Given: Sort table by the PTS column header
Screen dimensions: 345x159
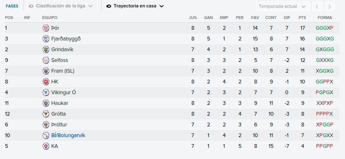Looking at the screenshot, I should pos(302,18).
